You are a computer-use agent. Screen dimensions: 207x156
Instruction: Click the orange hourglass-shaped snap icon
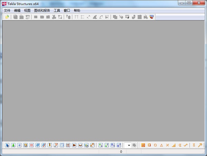[194, 145]
